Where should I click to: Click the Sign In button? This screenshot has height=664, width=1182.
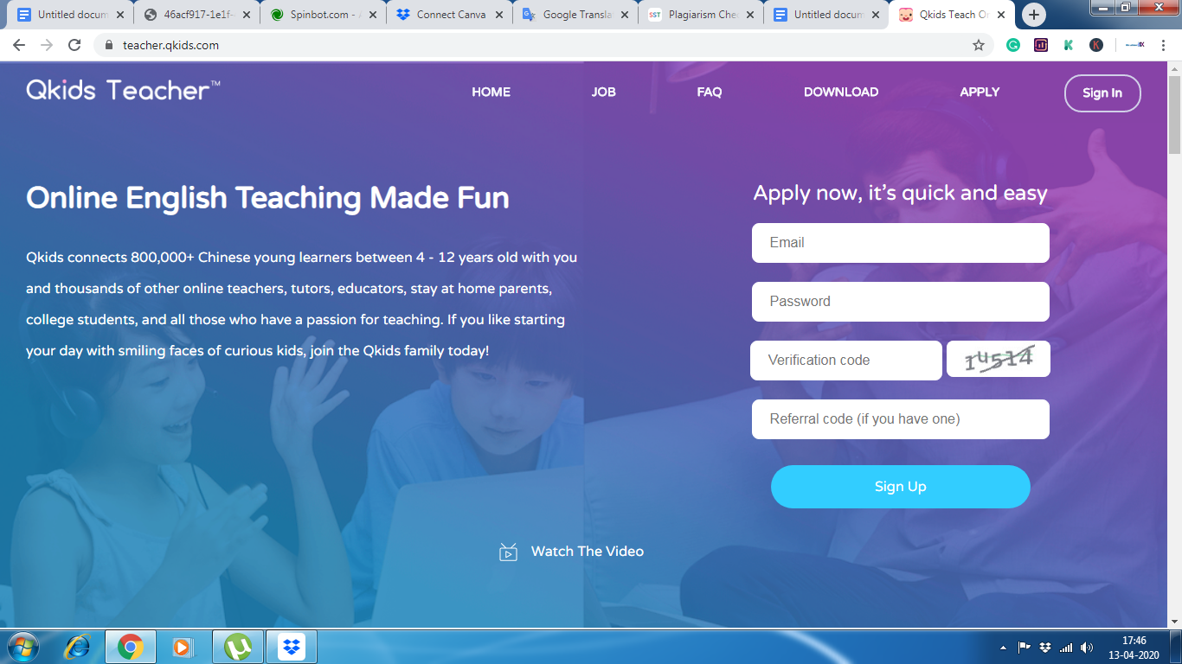(1102, 93)
